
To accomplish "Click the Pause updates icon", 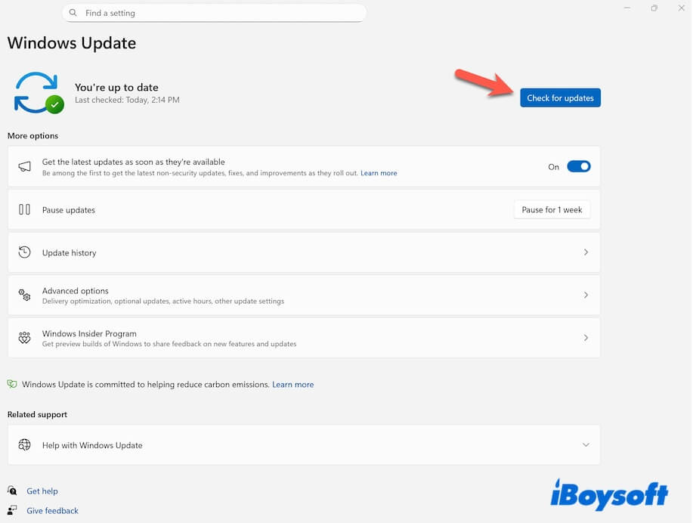I will 24,209.
